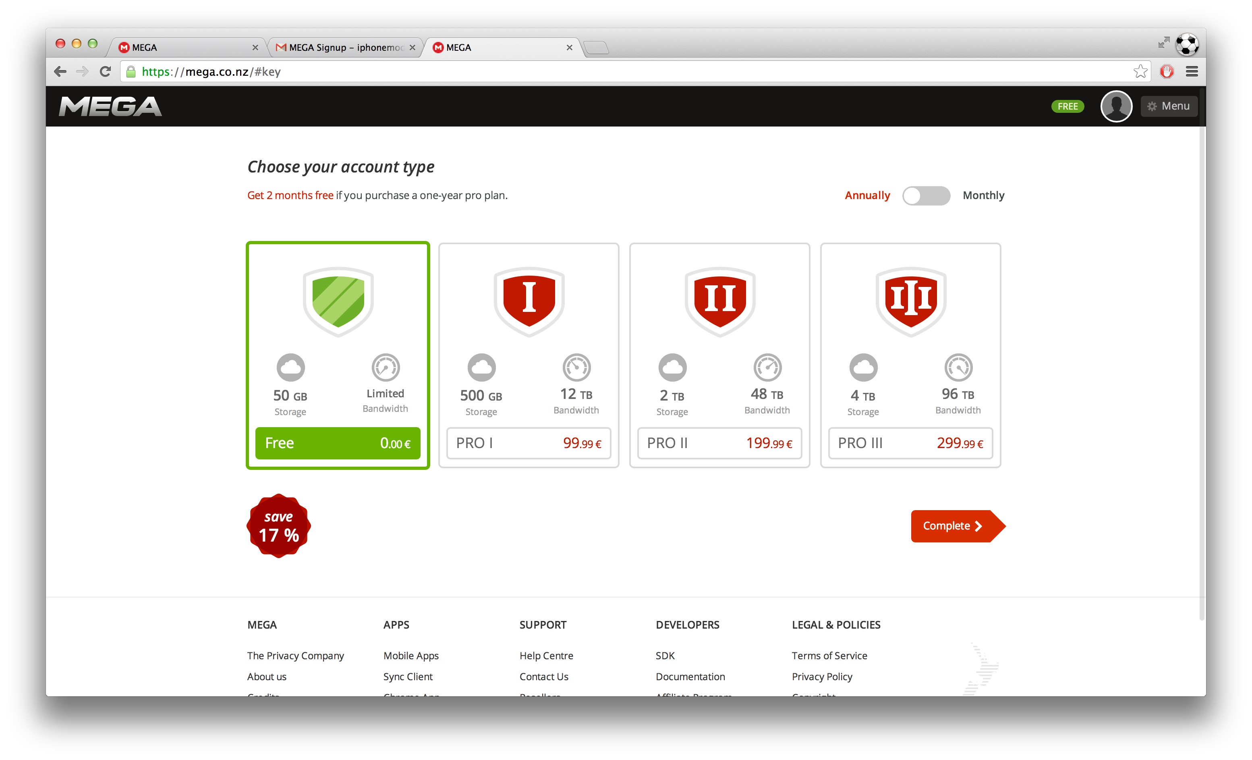
Task: Click the bandwidth gauge icon on PRO I
Action: pos(576,367)
